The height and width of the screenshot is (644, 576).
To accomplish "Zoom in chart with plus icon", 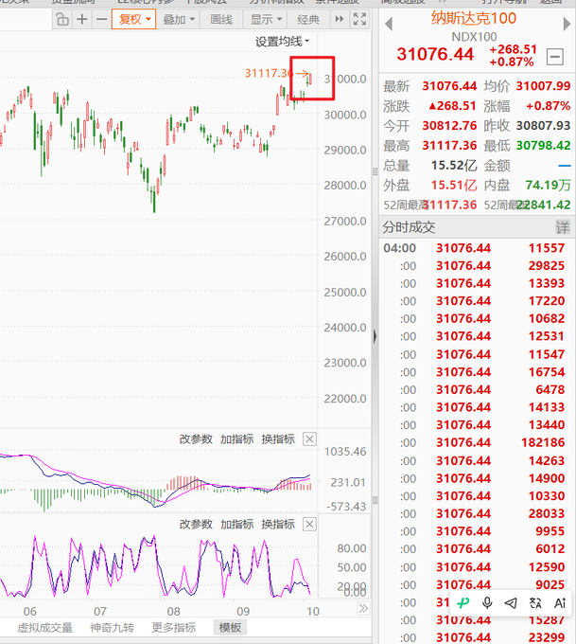I will coord(82,19).
